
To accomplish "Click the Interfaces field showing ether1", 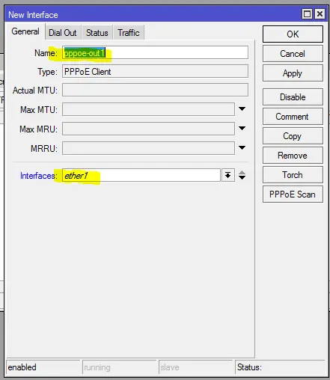I will (141, 175).
